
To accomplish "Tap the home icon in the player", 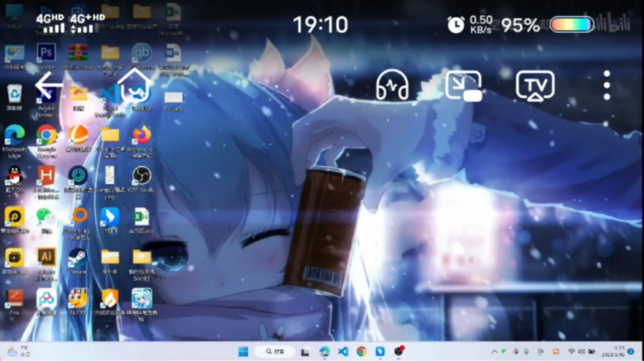I will point(134,86).
